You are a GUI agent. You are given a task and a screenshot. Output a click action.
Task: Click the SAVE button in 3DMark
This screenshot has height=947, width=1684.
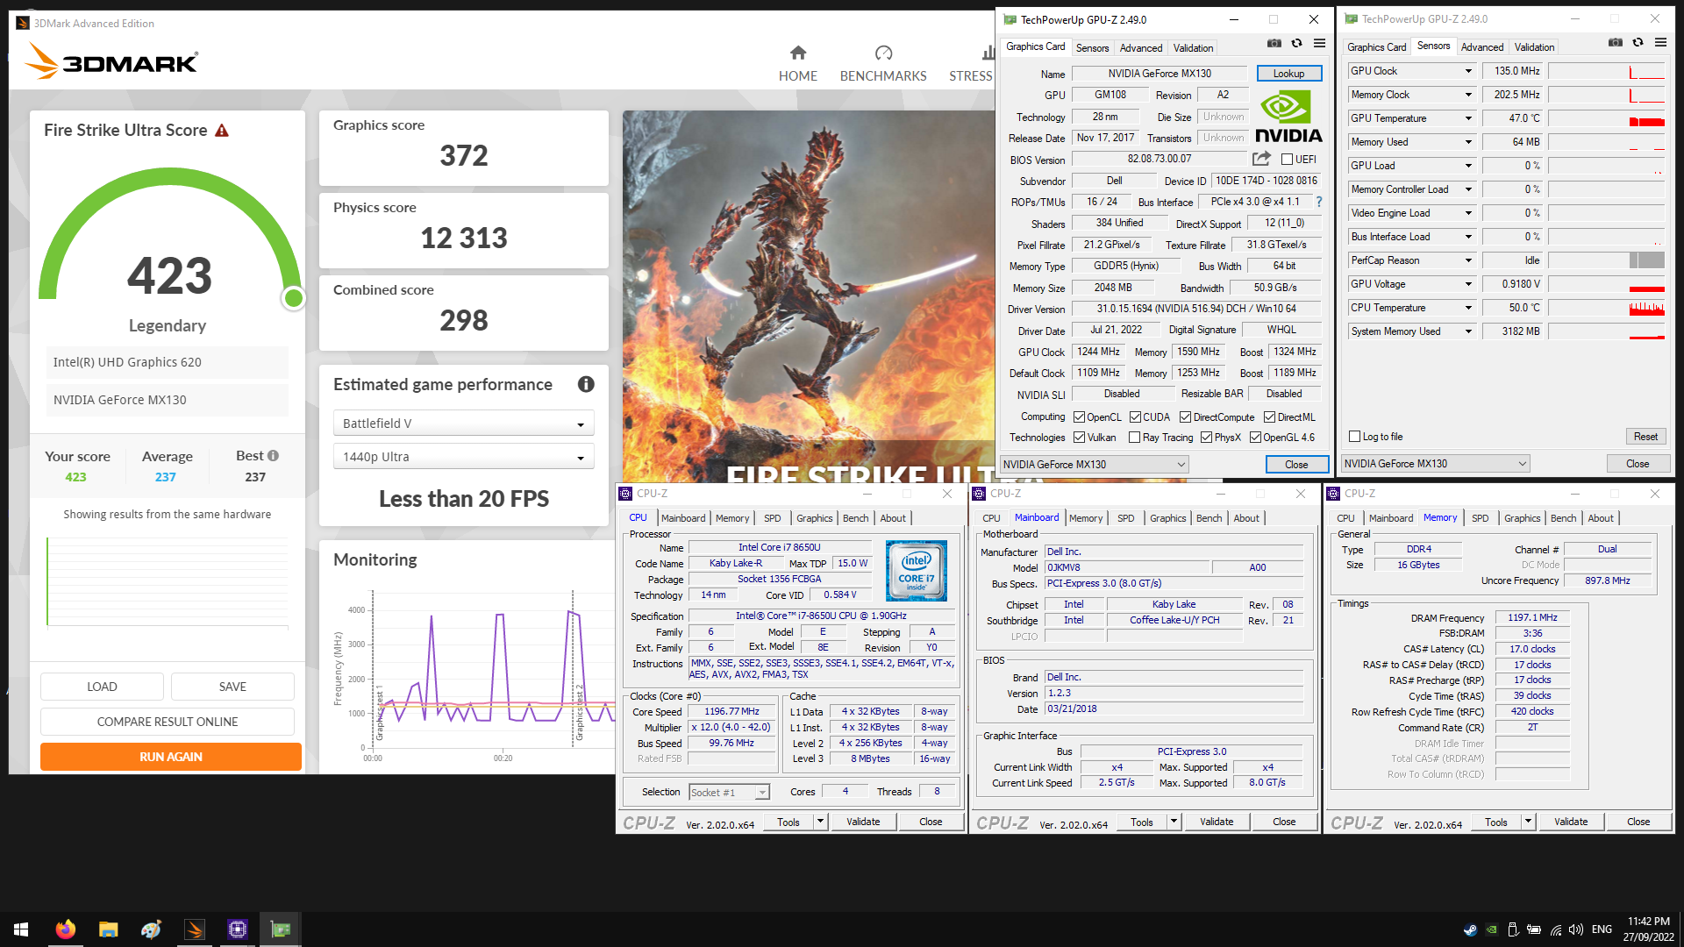click(232, 687)
